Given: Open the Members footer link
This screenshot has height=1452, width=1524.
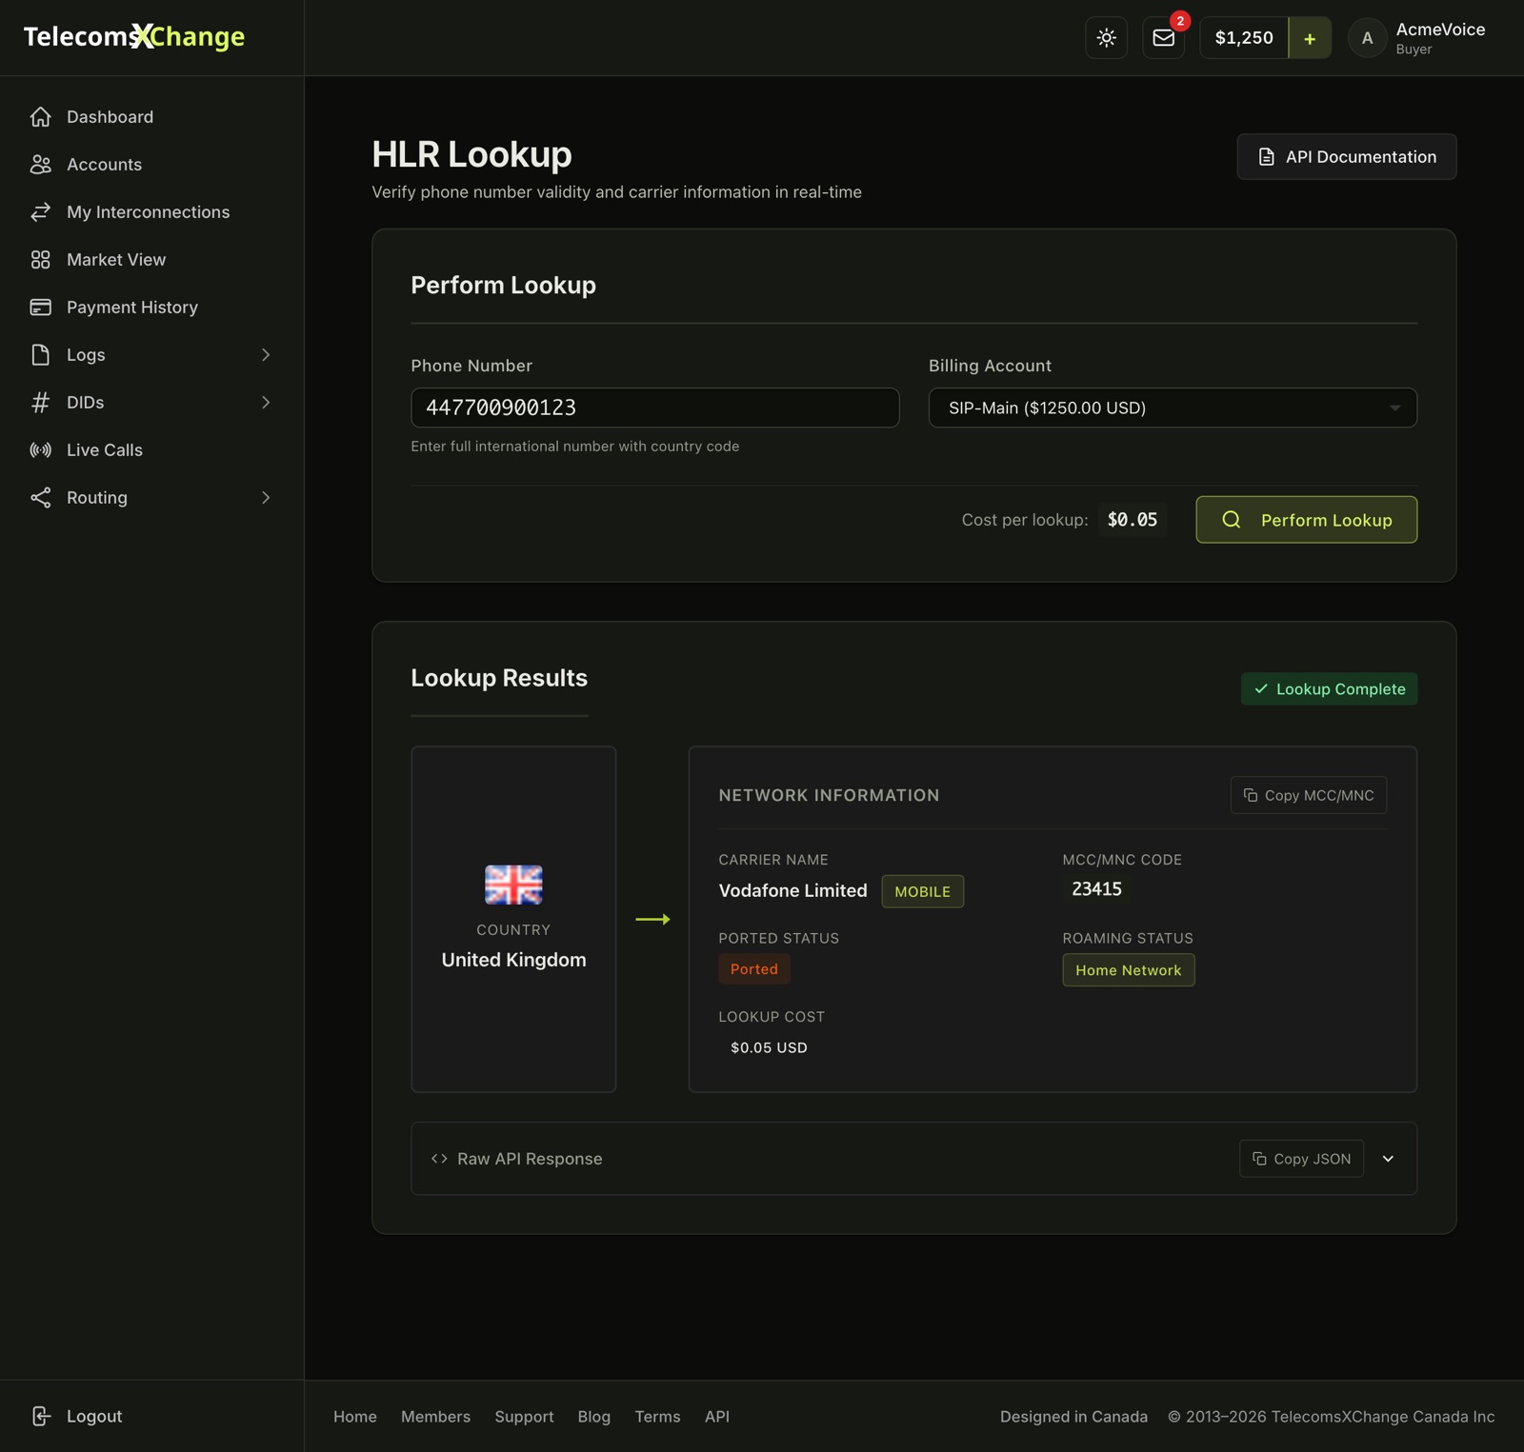Looking at the screenshot, I should [x=435, y=1417].
